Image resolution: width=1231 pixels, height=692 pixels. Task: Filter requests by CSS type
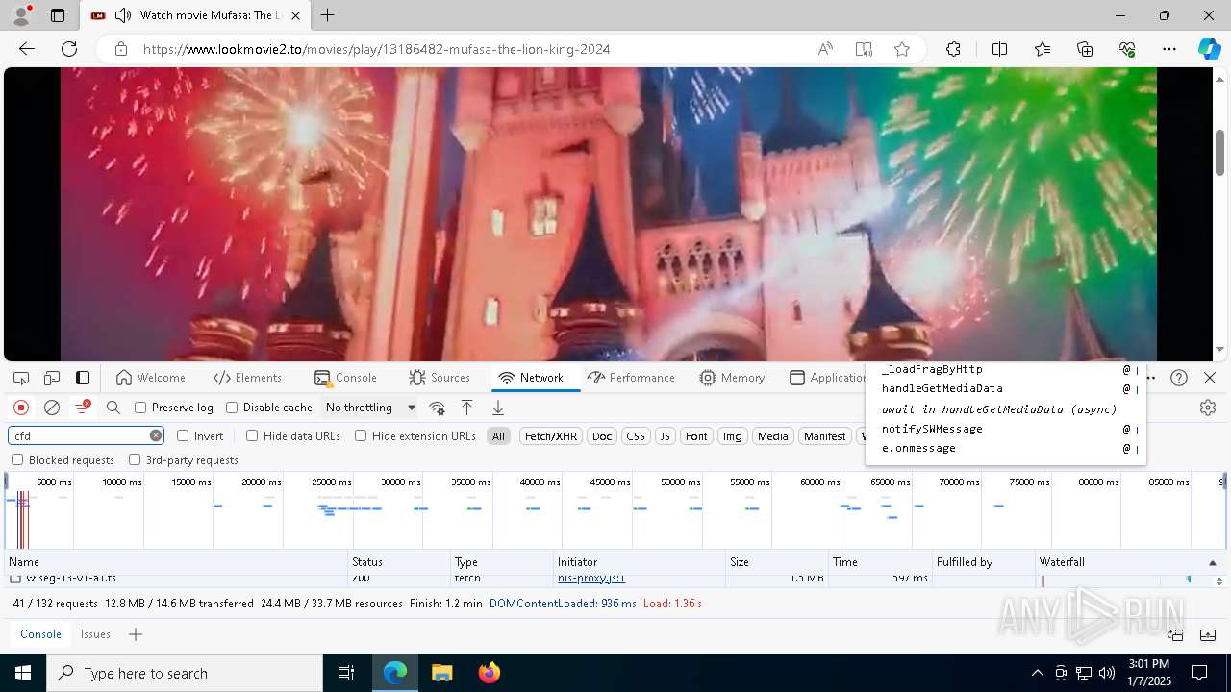pos(636,436)
